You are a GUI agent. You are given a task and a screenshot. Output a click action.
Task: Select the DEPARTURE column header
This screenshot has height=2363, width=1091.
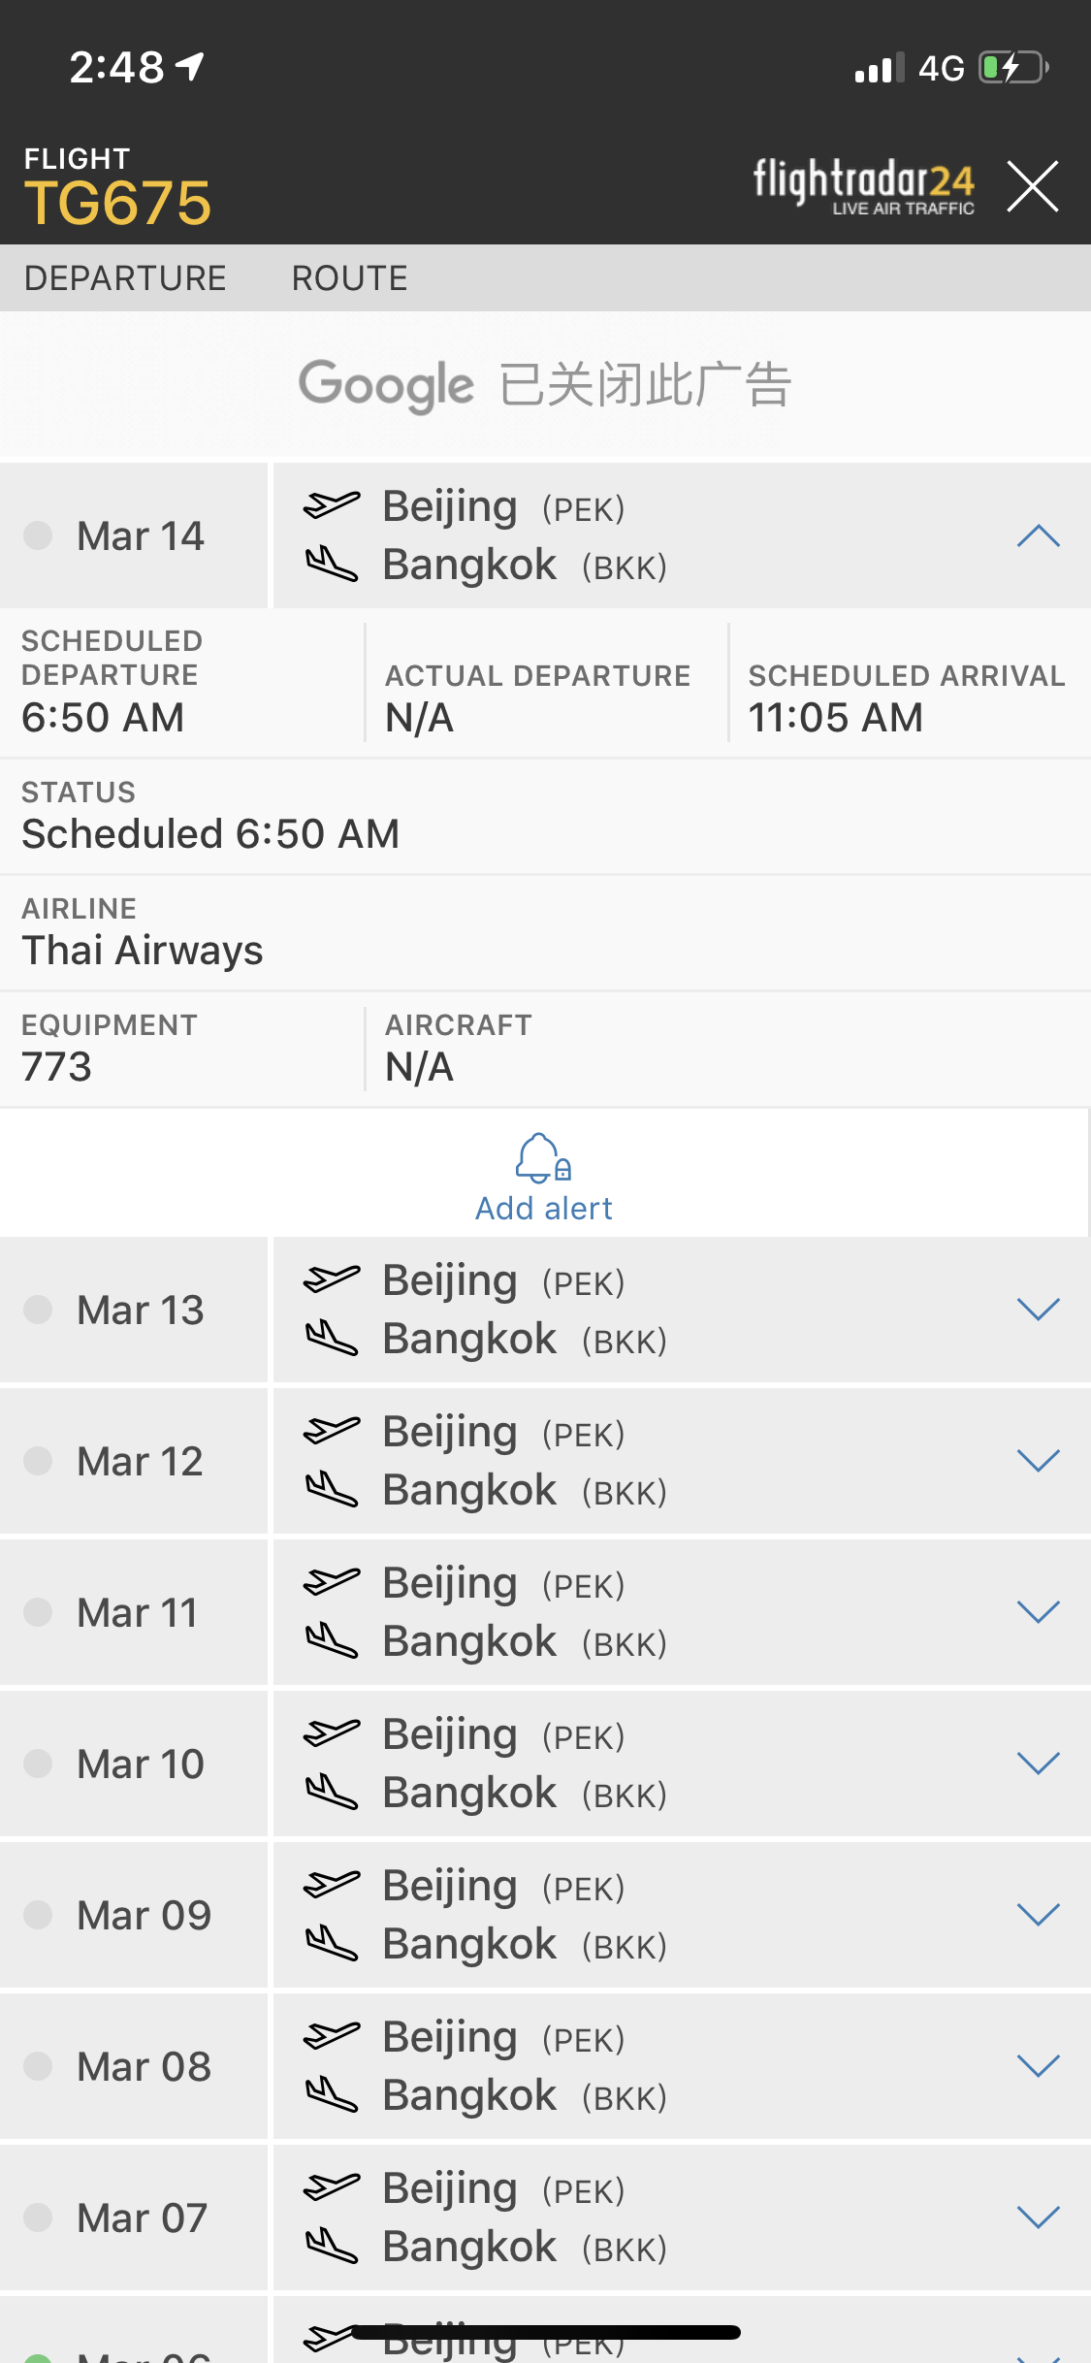coord(125,278)
